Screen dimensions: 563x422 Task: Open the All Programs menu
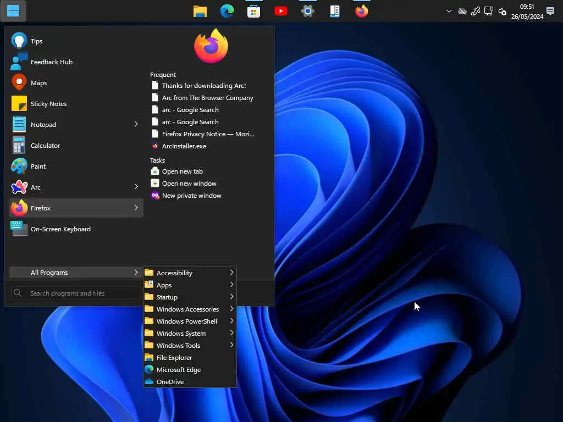76,273
